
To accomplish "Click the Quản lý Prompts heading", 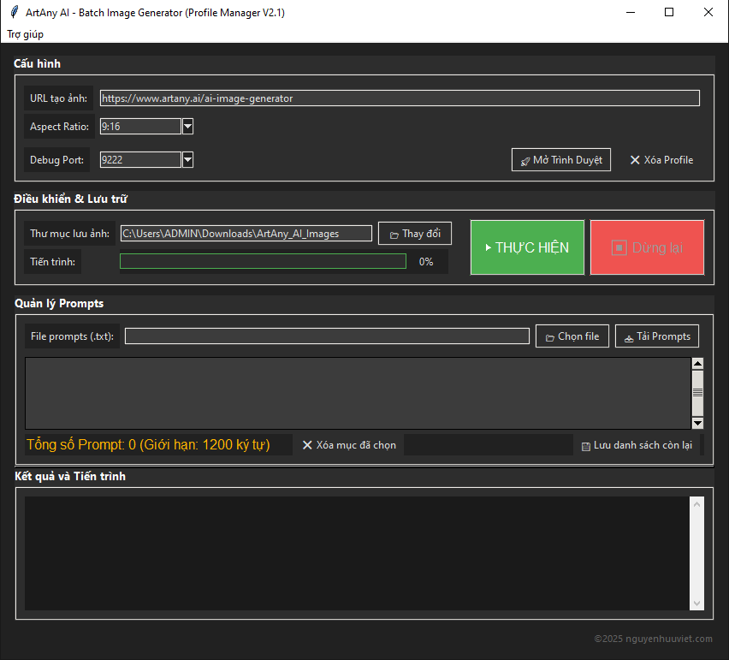I will click(59, 303).
